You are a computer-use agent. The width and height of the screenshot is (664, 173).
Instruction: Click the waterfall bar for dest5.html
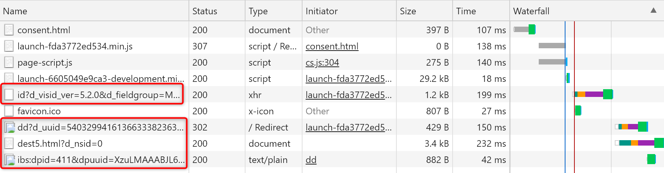pos(640,143)
